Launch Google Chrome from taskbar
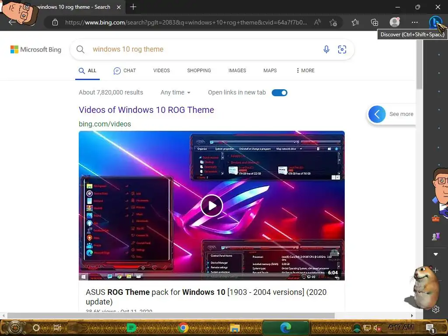 tap(183, 328)
